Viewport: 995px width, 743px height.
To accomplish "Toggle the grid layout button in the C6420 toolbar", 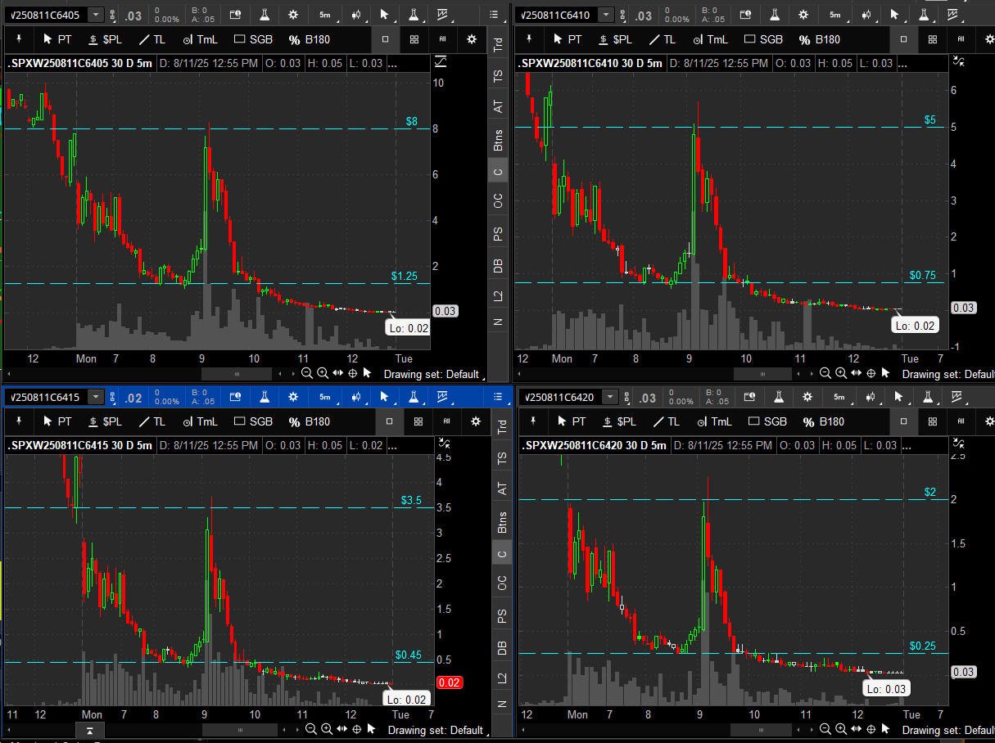I will point(932,421).
